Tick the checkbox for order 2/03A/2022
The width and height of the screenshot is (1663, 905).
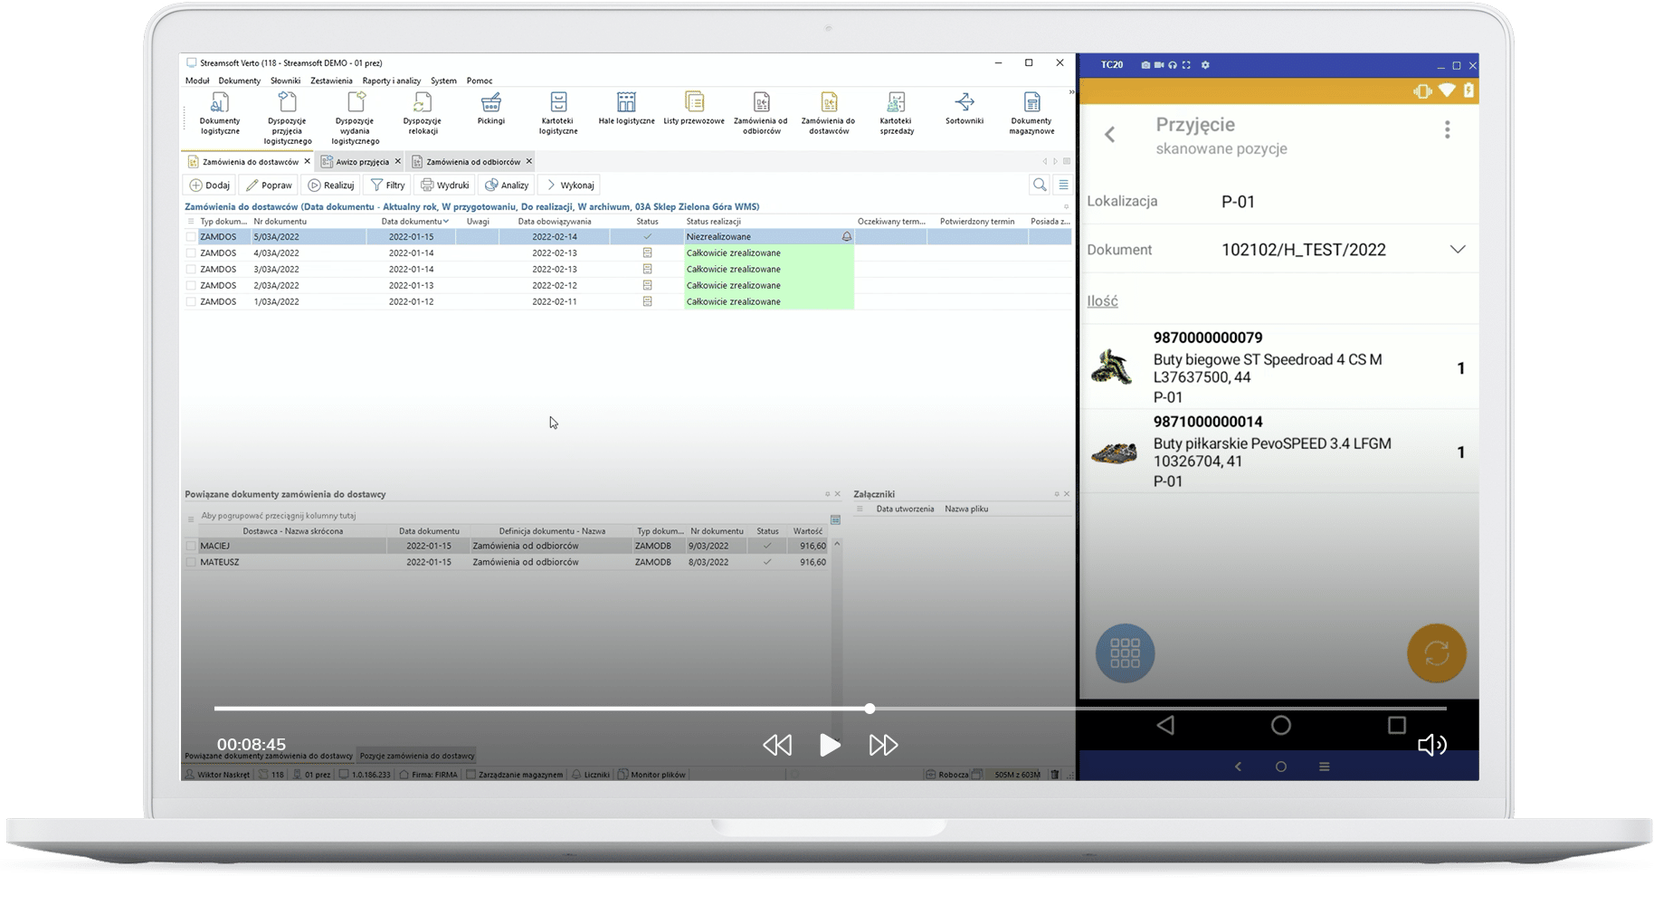191,286
